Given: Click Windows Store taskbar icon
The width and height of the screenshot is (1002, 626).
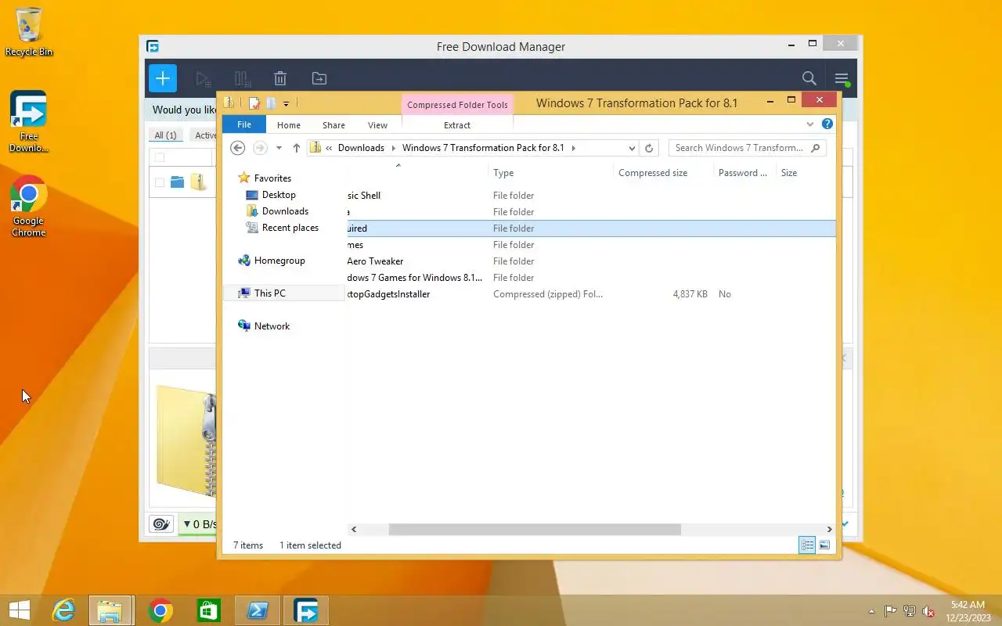Looking at the screenshot, I should pyautogui.click(x=208, y=610).
